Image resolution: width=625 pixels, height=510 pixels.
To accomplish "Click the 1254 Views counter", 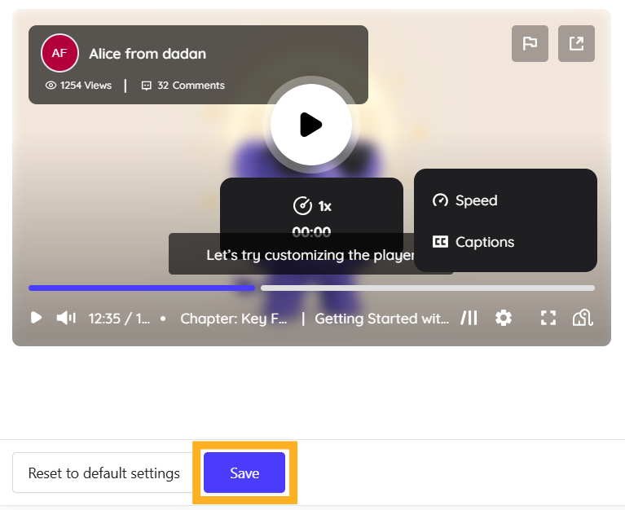I will tap(78, 85).
